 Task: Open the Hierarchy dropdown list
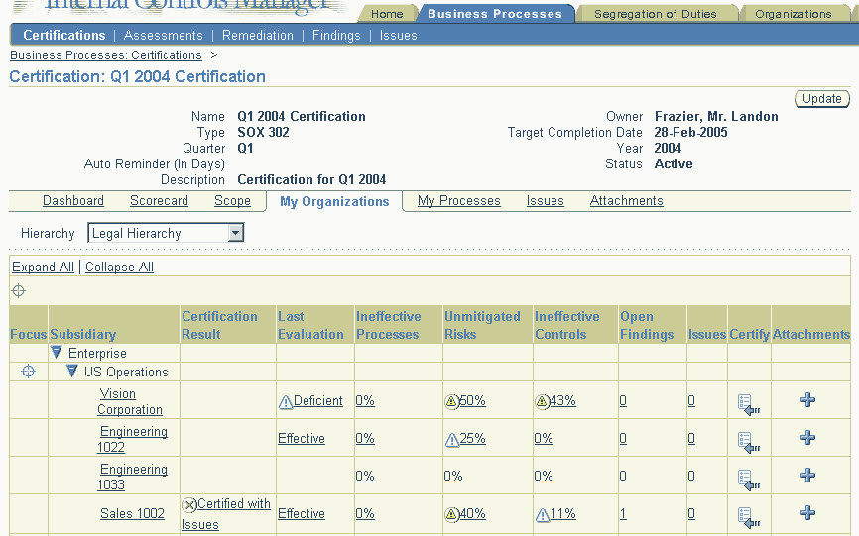[x=235, y=233]
